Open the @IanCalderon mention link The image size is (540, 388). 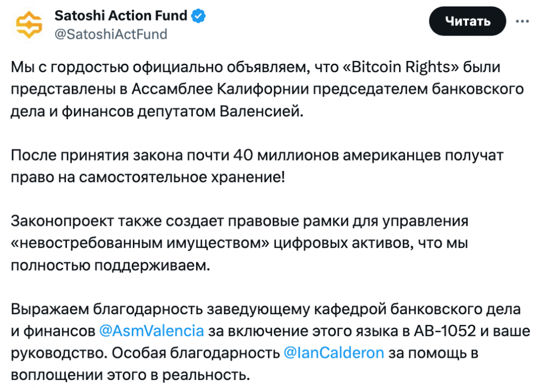(334, 353)
